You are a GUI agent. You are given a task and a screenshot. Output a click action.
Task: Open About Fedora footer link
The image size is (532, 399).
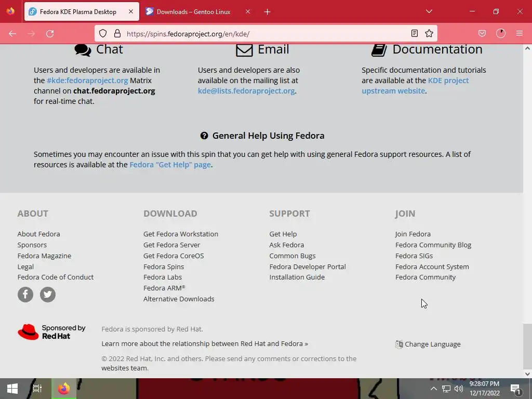click(x=38, y=234)
